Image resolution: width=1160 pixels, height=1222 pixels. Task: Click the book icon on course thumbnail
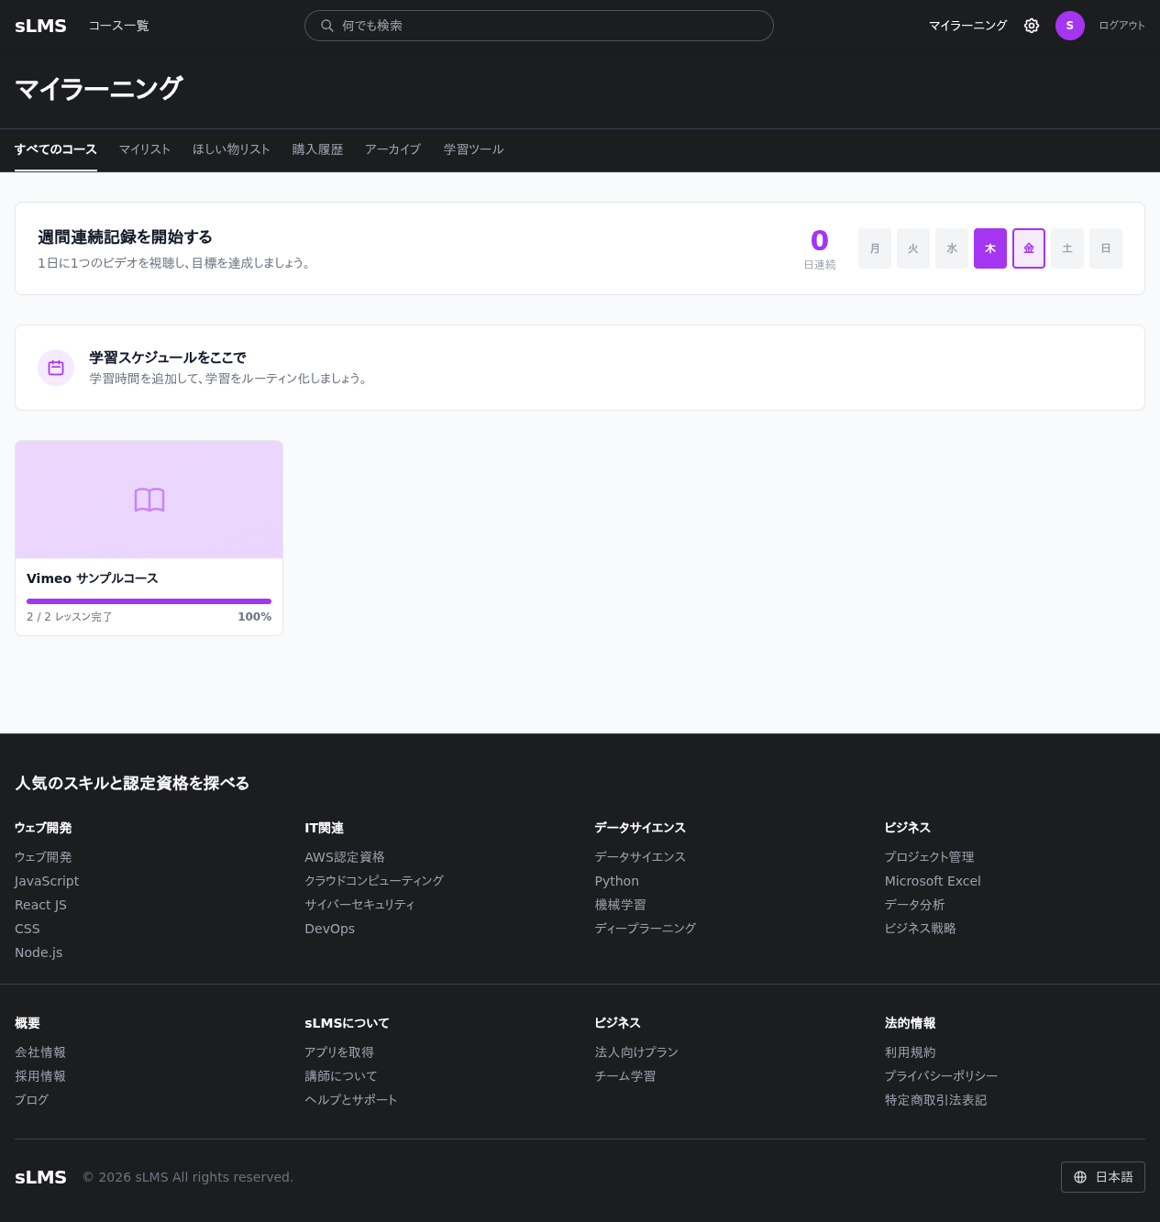149,500
